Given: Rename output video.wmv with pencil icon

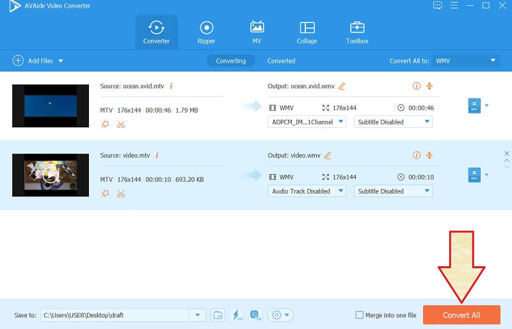Looking at the screenshot, I should (328, 156).
